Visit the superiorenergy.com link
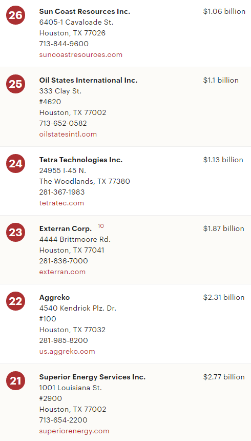The height and width of the screenshot is (441, 251). pyautogui.click(x=74, y=431)
